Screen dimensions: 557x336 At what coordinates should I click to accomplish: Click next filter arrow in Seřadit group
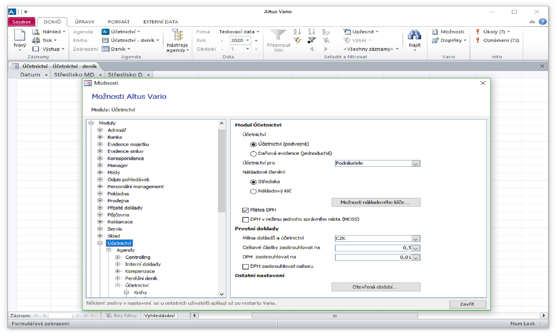(326, 49)
